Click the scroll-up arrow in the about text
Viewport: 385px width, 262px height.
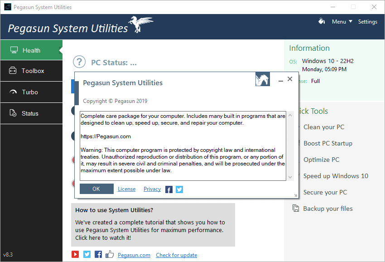click(290, 115)
